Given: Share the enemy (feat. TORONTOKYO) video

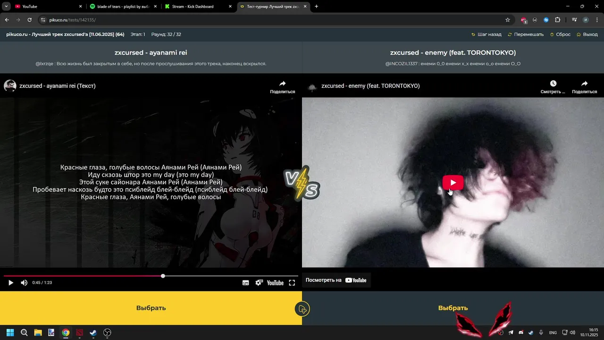Looking at the screenshot, I should point(584,87).
